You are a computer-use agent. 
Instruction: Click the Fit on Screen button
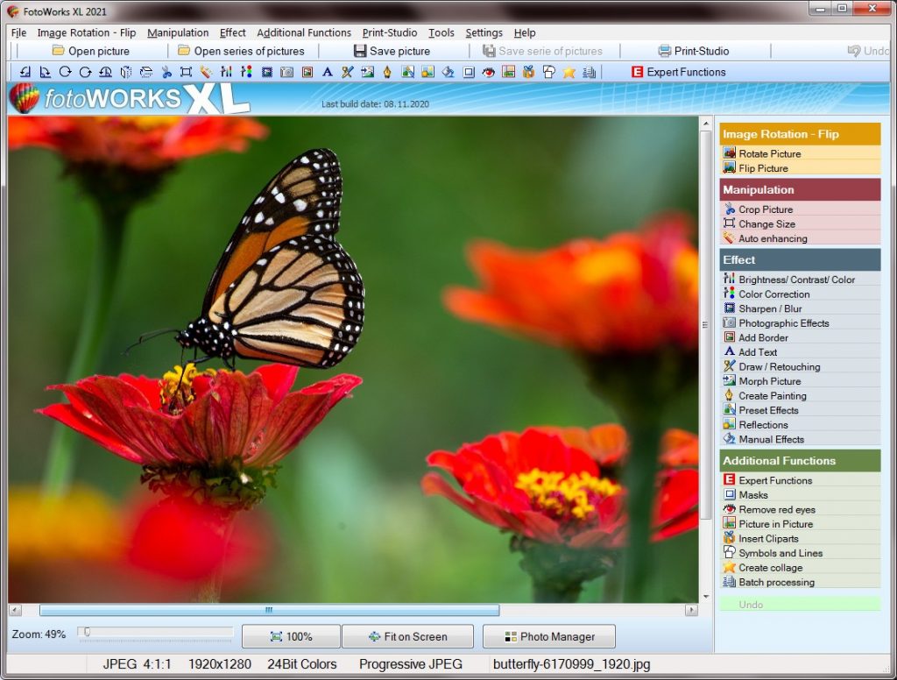[x=407, y=636]
